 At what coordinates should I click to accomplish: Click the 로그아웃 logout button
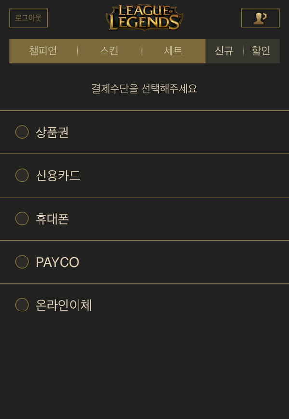click(x=28, y=18)
